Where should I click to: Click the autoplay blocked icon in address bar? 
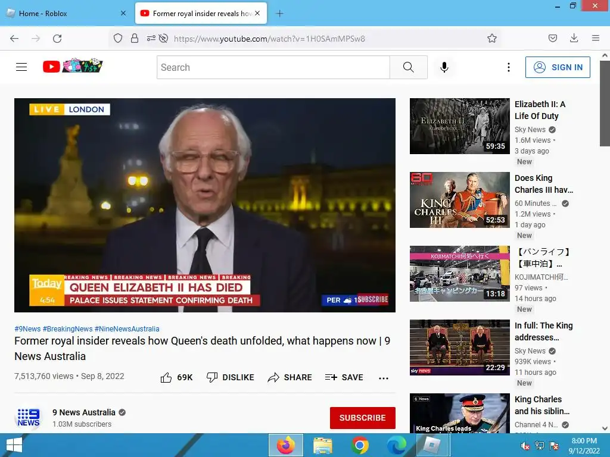[x=163, y=38]
